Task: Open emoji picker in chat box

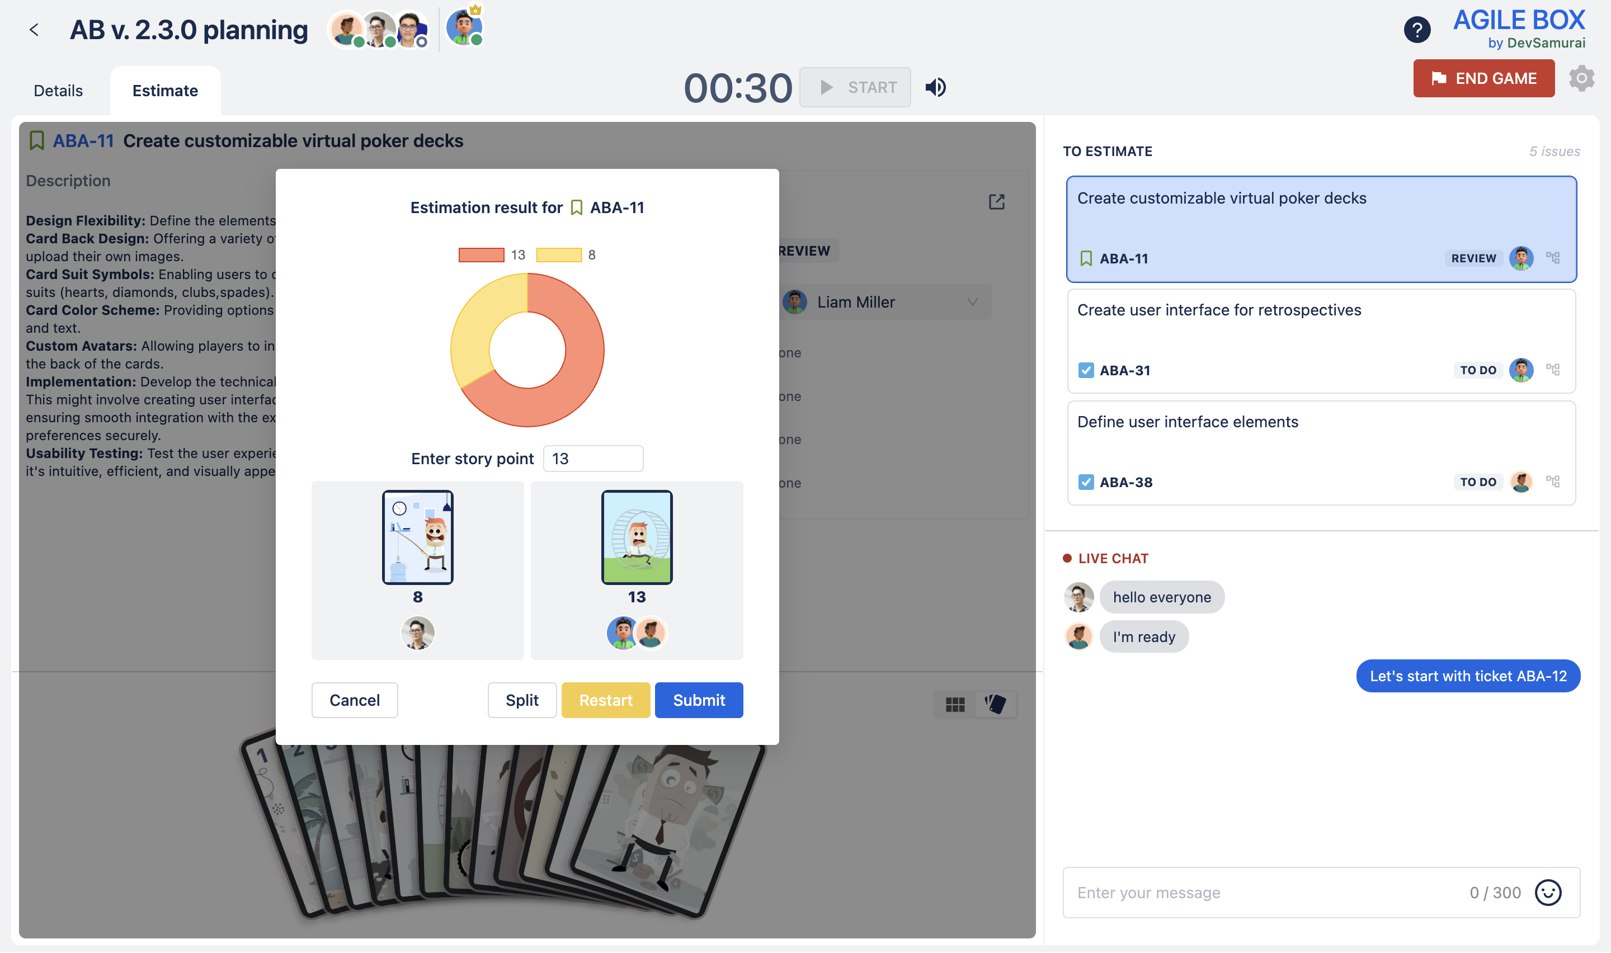Action: (x=1547, y=893)
